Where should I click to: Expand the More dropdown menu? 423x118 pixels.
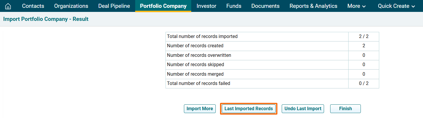click(x=356, y=6)
